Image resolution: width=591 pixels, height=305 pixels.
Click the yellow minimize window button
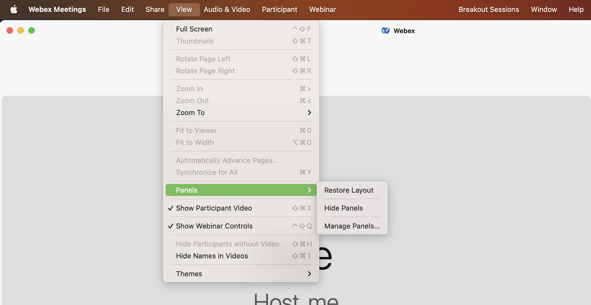tap(21, 30)
